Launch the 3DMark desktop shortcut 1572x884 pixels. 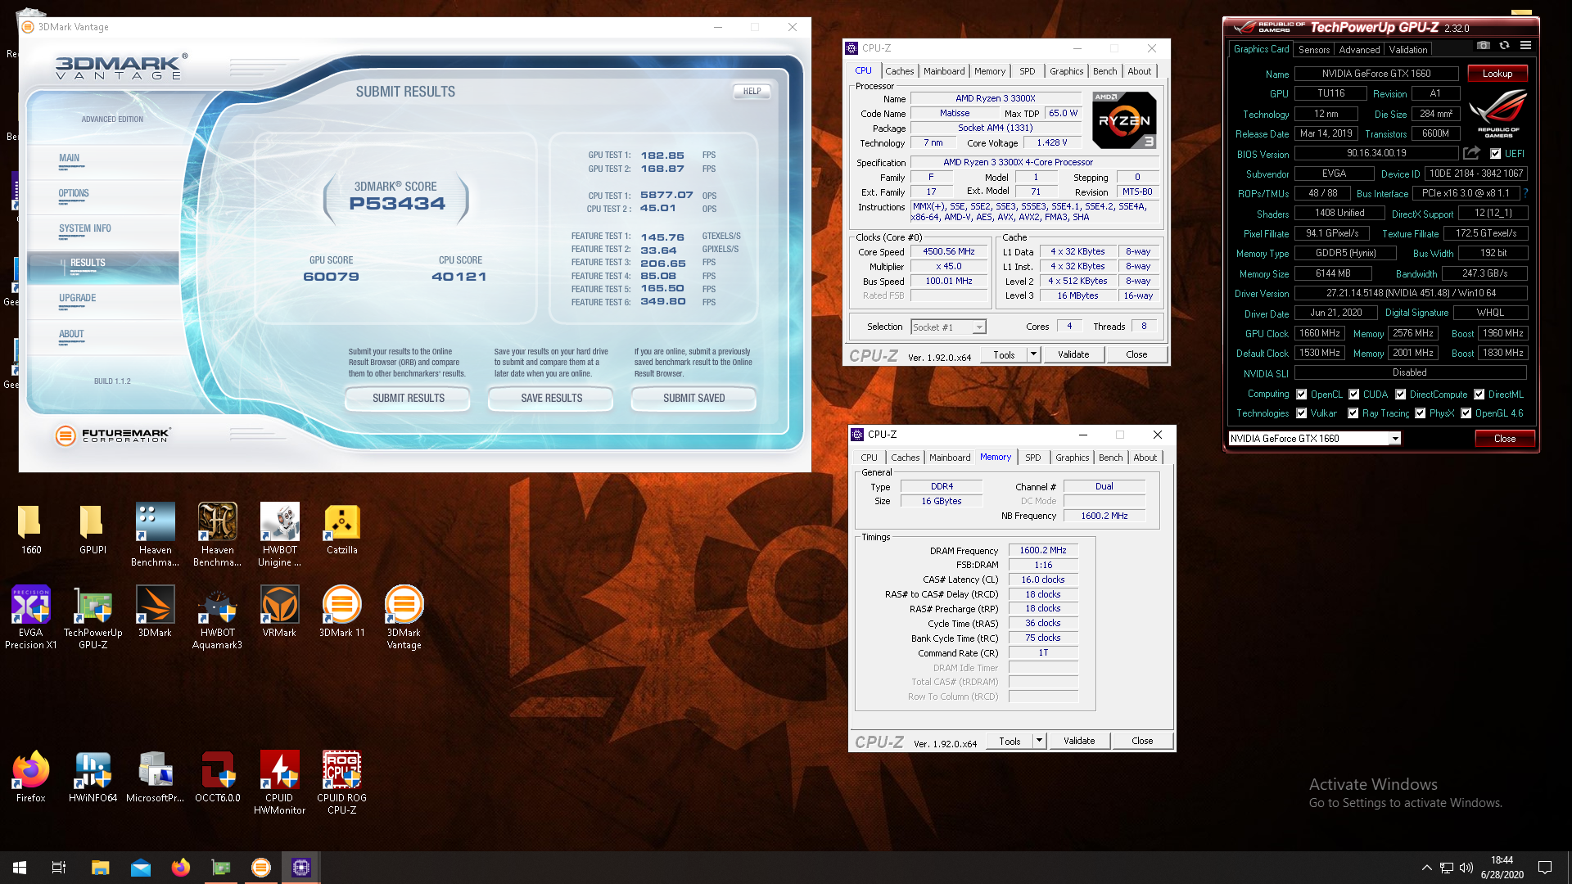[x=155, y=612]
